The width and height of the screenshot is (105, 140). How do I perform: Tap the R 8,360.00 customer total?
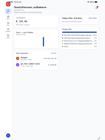52,65
